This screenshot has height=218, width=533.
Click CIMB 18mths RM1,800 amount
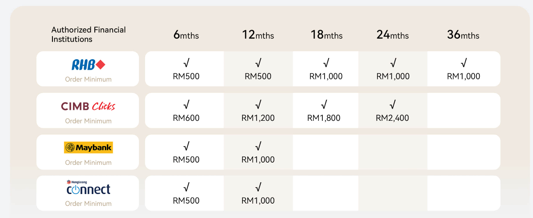(324, 118)
